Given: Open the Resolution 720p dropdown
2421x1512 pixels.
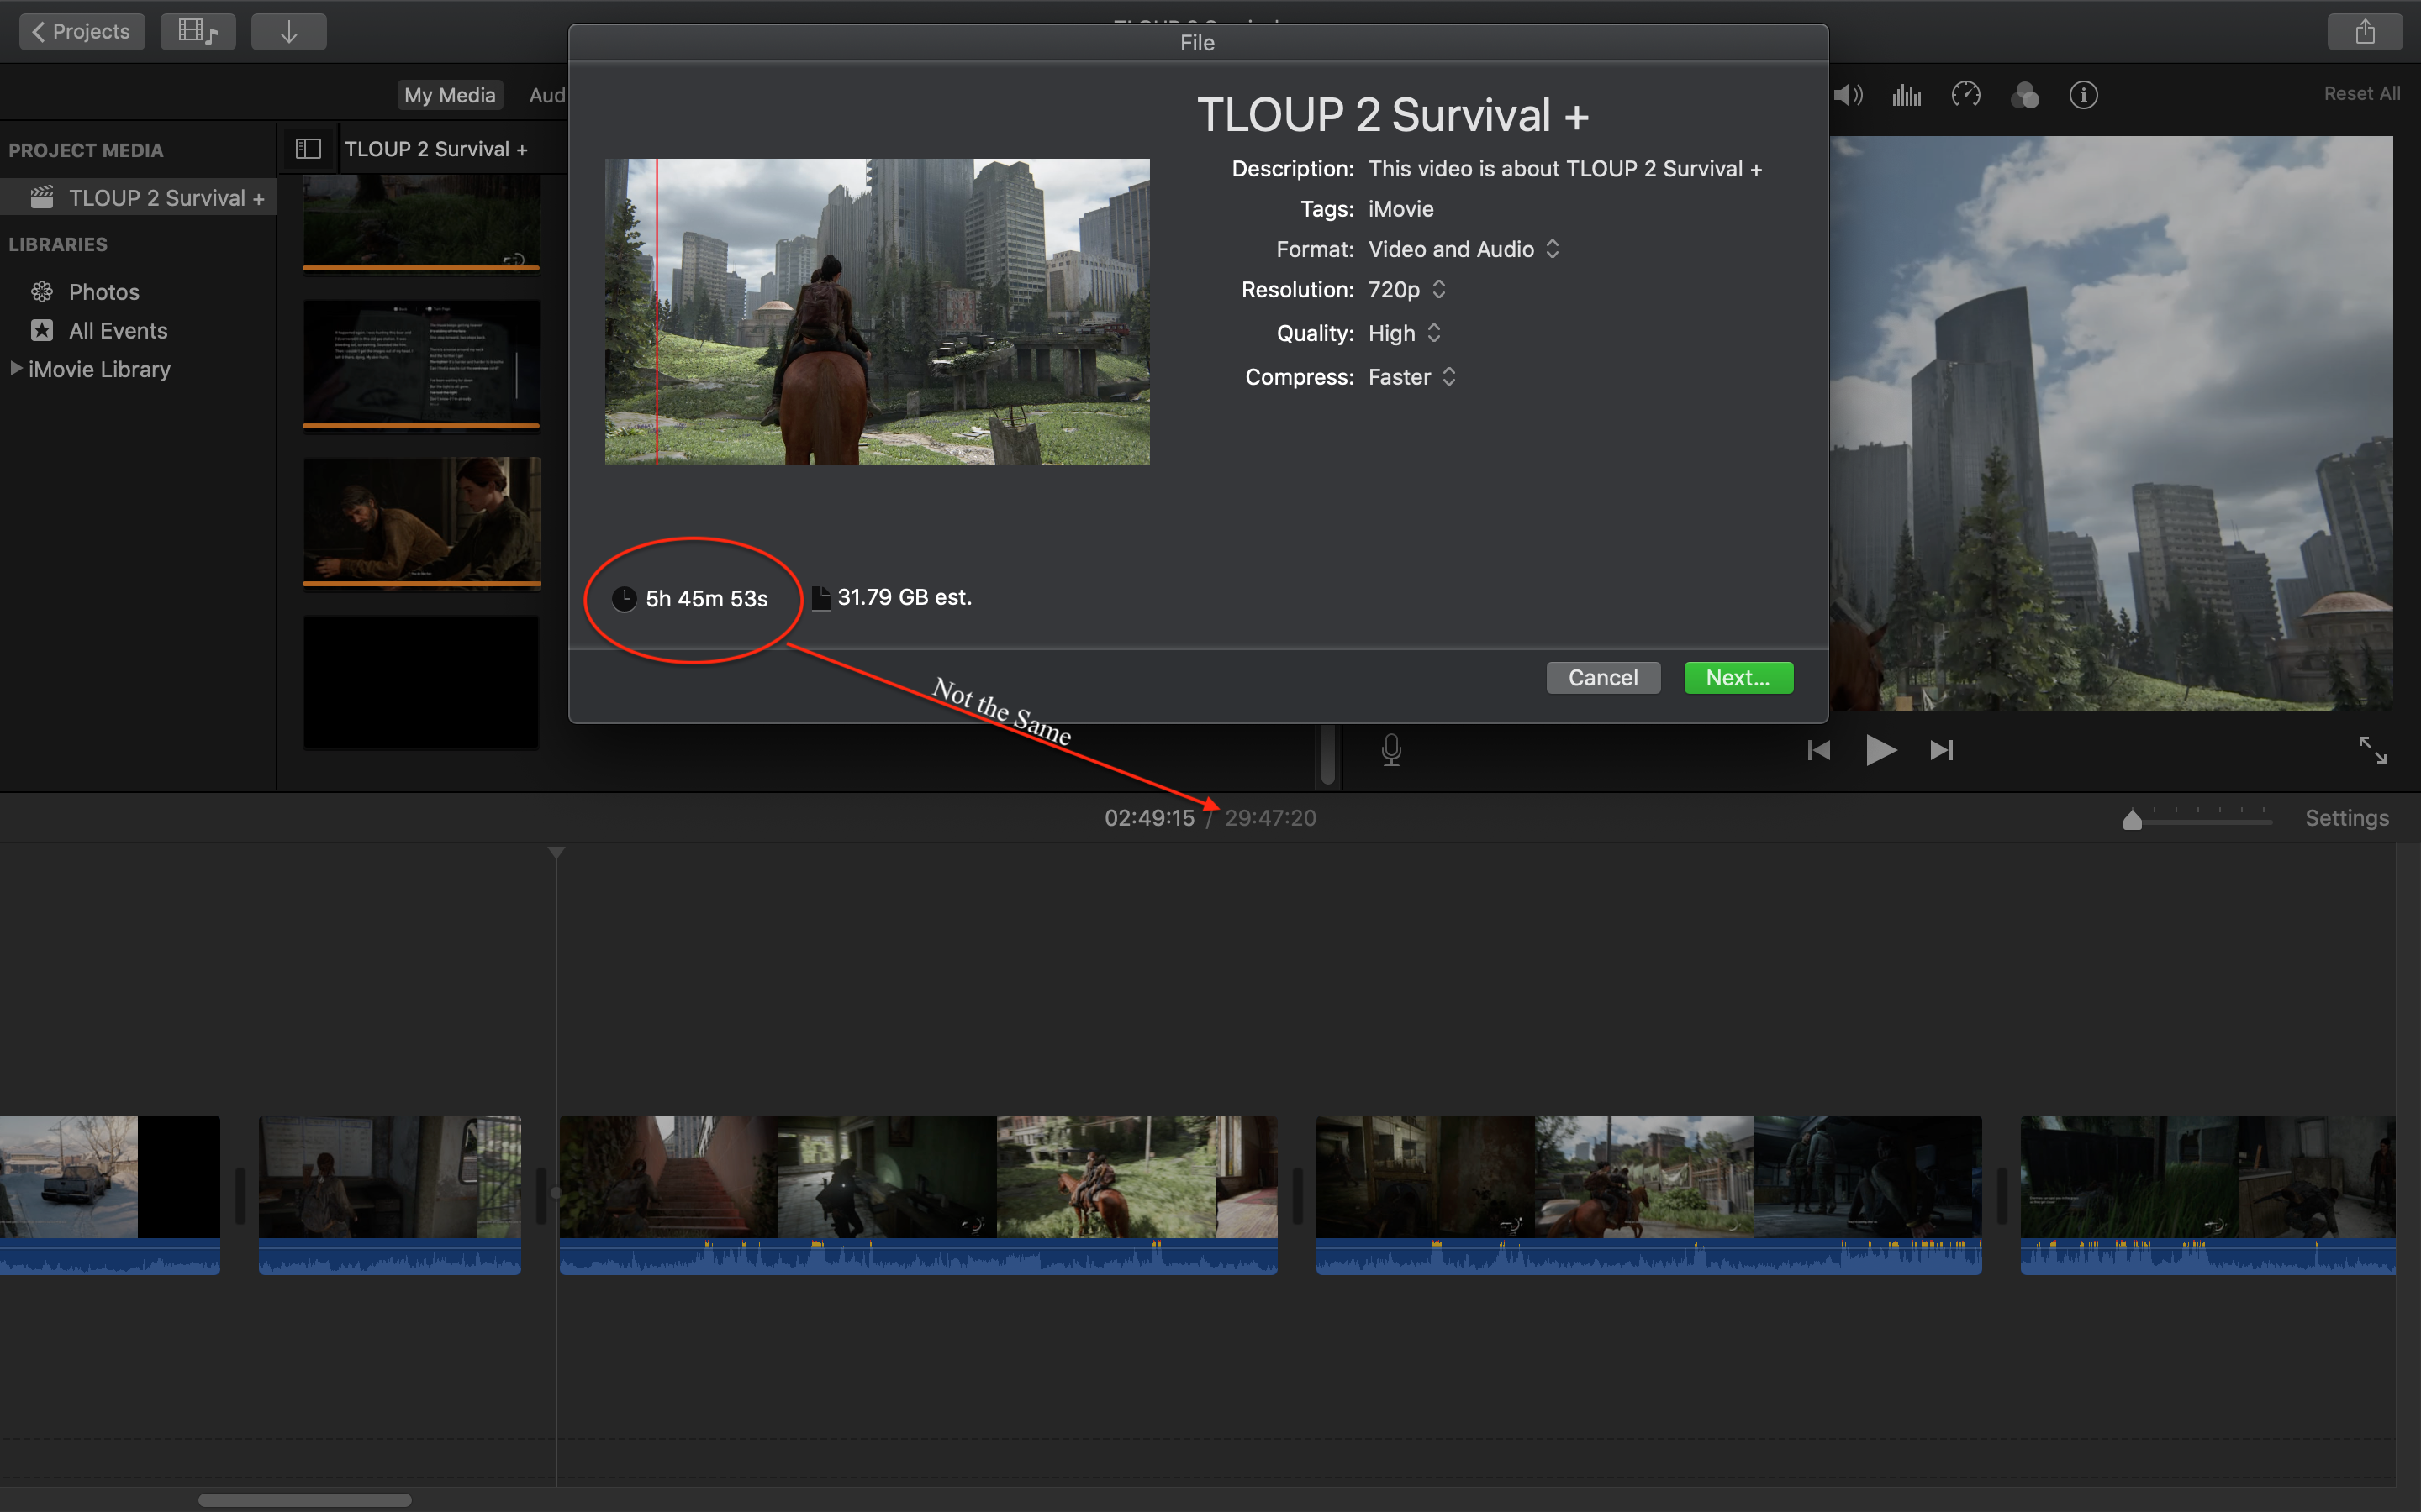Looking at the screenshot, I should 1406,290.
